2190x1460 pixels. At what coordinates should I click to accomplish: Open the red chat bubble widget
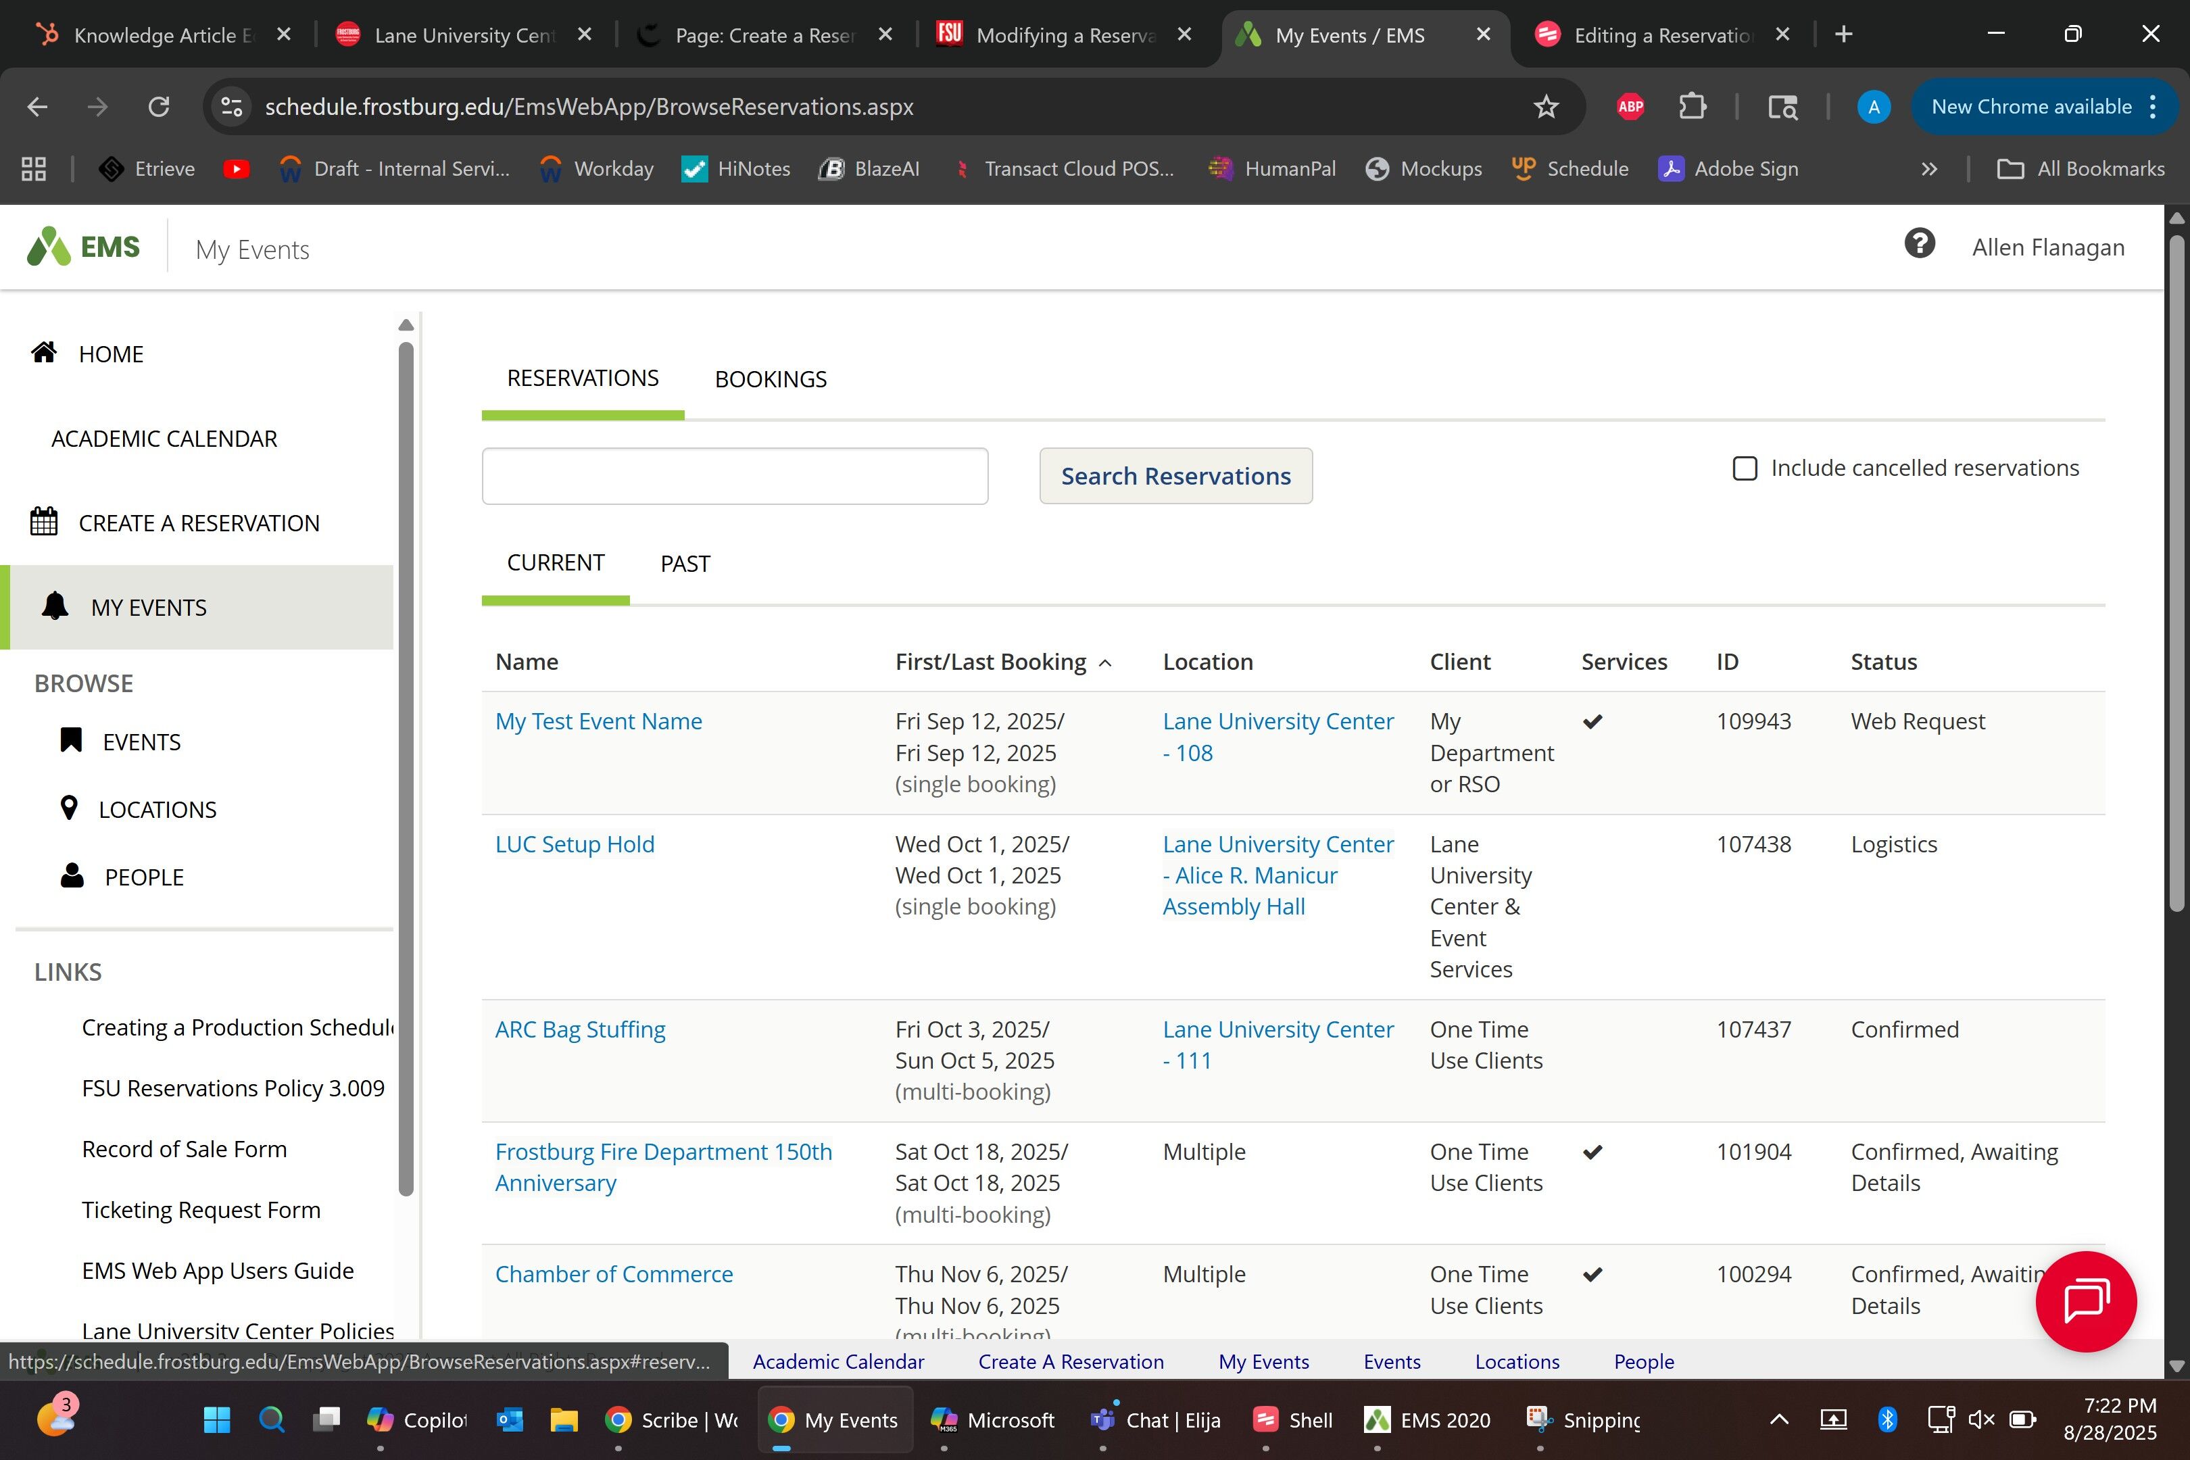[x=2086, y=1300]
